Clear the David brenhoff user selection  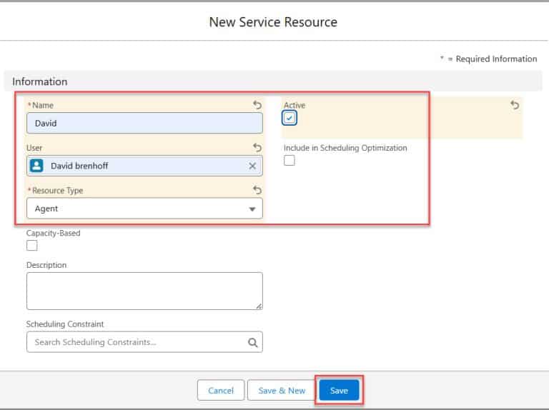252,166
